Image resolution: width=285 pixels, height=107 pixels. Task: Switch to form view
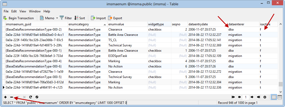pyautogui.click(x=280, y=97)
